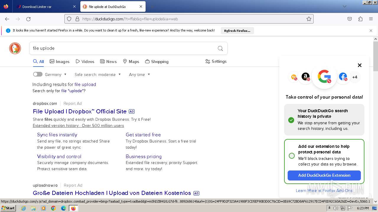Open the Safe search: moderate dropdown
This screenshot has height=212, width=378.
point(98,74)
